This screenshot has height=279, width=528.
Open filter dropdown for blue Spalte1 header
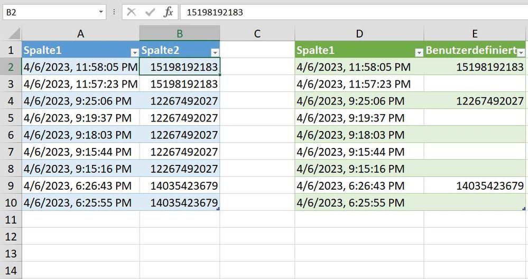point(135,52)
